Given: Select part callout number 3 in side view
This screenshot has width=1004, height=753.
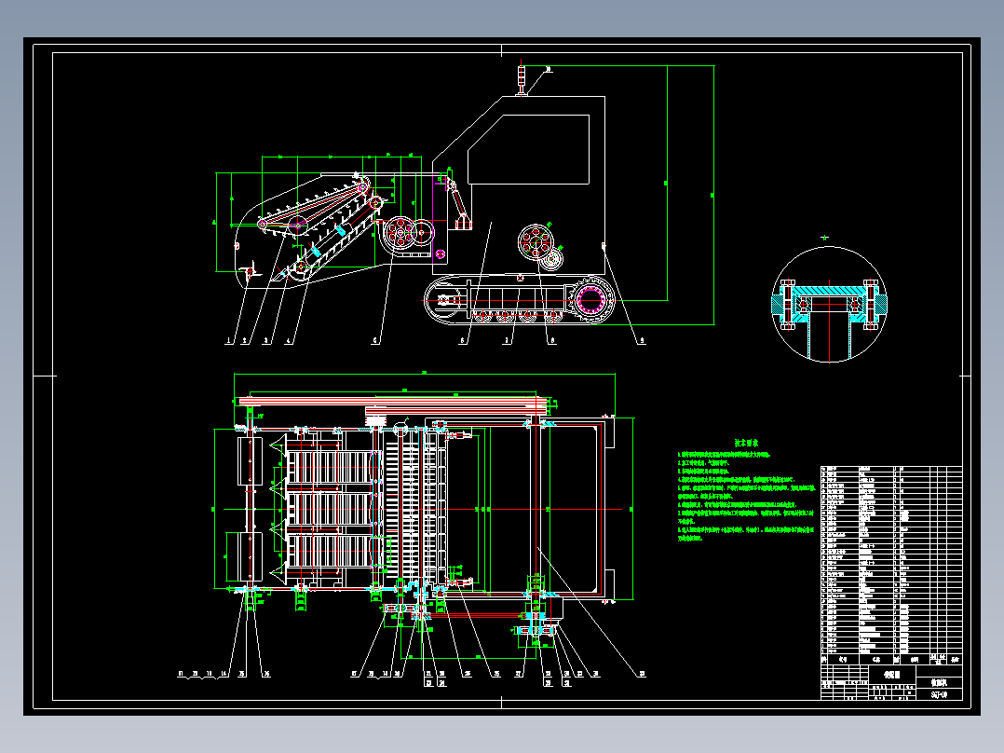Looking at the screenshot, I should click(x=266, y=341).
